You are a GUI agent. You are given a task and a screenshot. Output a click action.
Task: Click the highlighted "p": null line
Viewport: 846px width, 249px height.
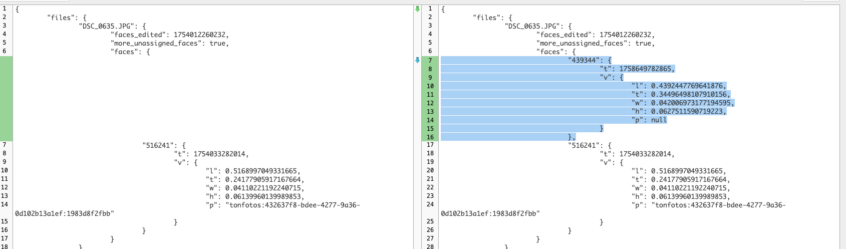(649, 120)
